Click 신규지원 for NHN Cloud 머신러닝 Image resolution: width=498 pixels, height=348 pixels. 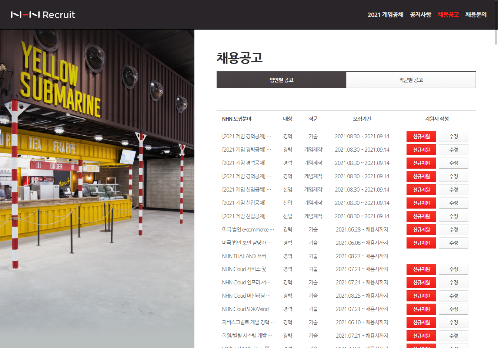pyautogui.click(x=421, y=296)
